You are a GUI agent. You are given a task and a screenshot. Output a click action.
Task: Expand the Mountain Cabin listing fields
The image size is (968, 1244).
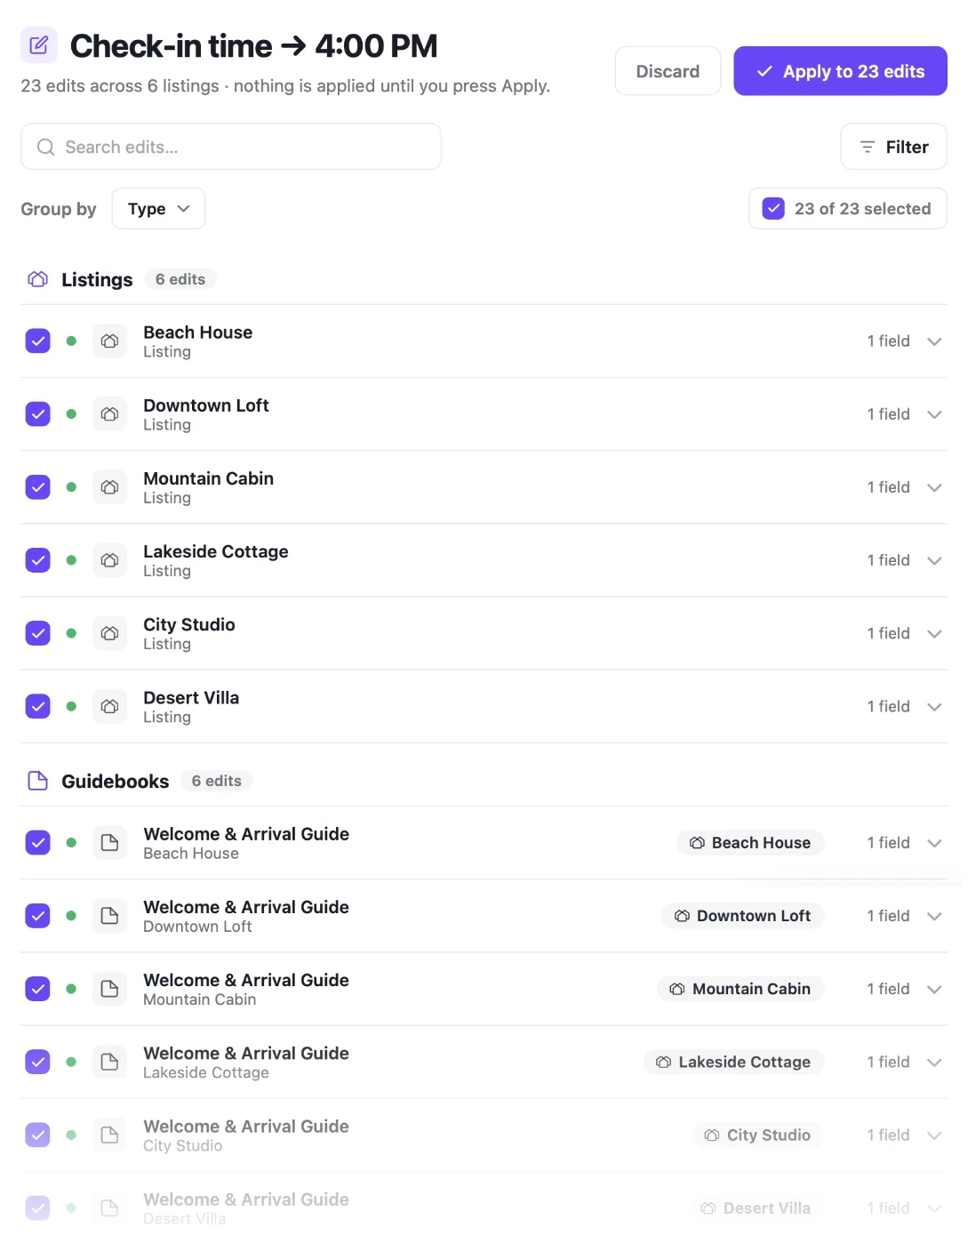click(934, 487)
